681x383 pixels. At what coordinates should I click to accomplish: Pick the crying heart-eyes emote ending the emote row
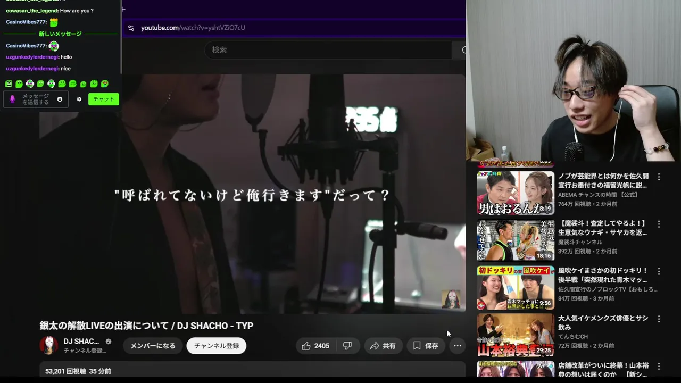pos(105,84)
